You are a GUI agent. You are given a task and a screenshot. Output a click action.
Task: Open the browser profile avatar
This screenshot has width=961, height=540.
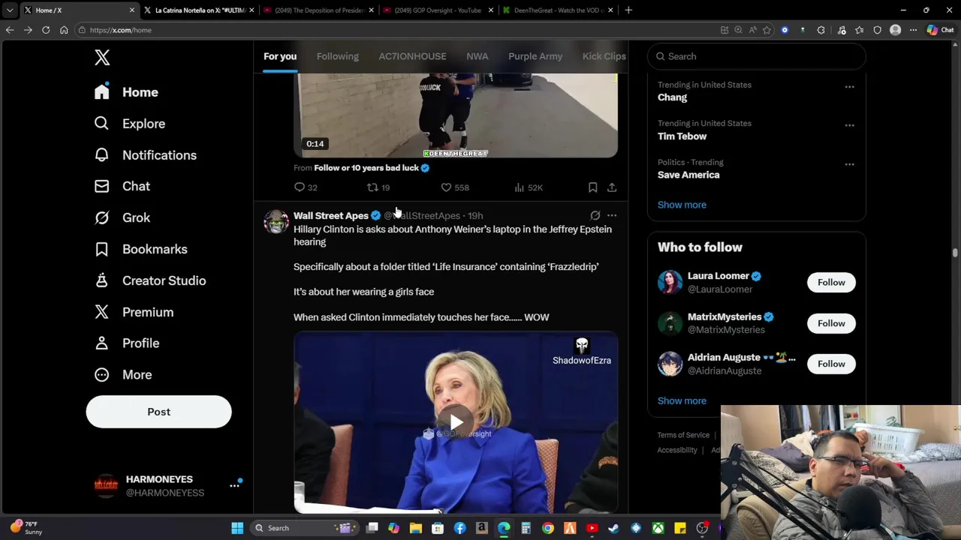tap(895, 30)
